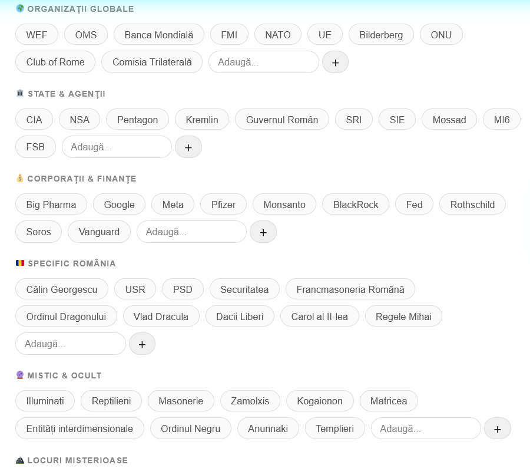Select the OMS chip
The width and height of the screenshot is (530, 468).
click(x=86, y=35)
